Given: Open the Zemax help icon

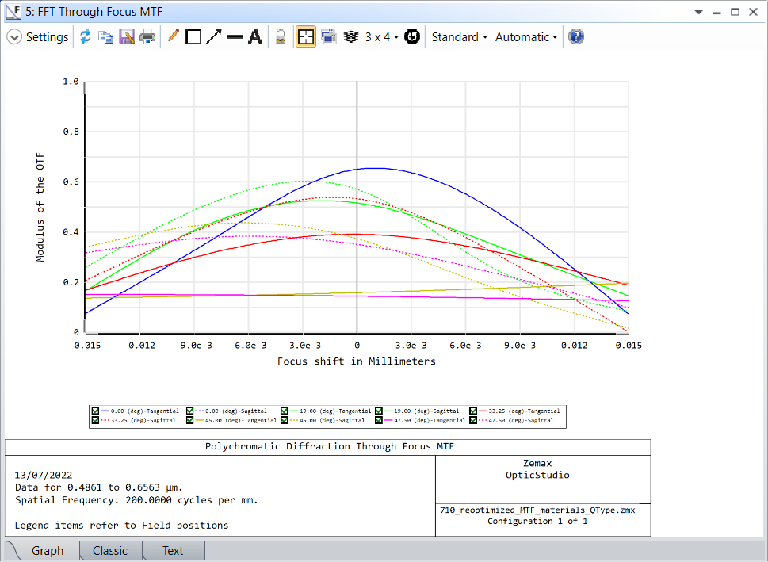Looking at the screenshot, I should pyautogui.click(x=576, y=37).
